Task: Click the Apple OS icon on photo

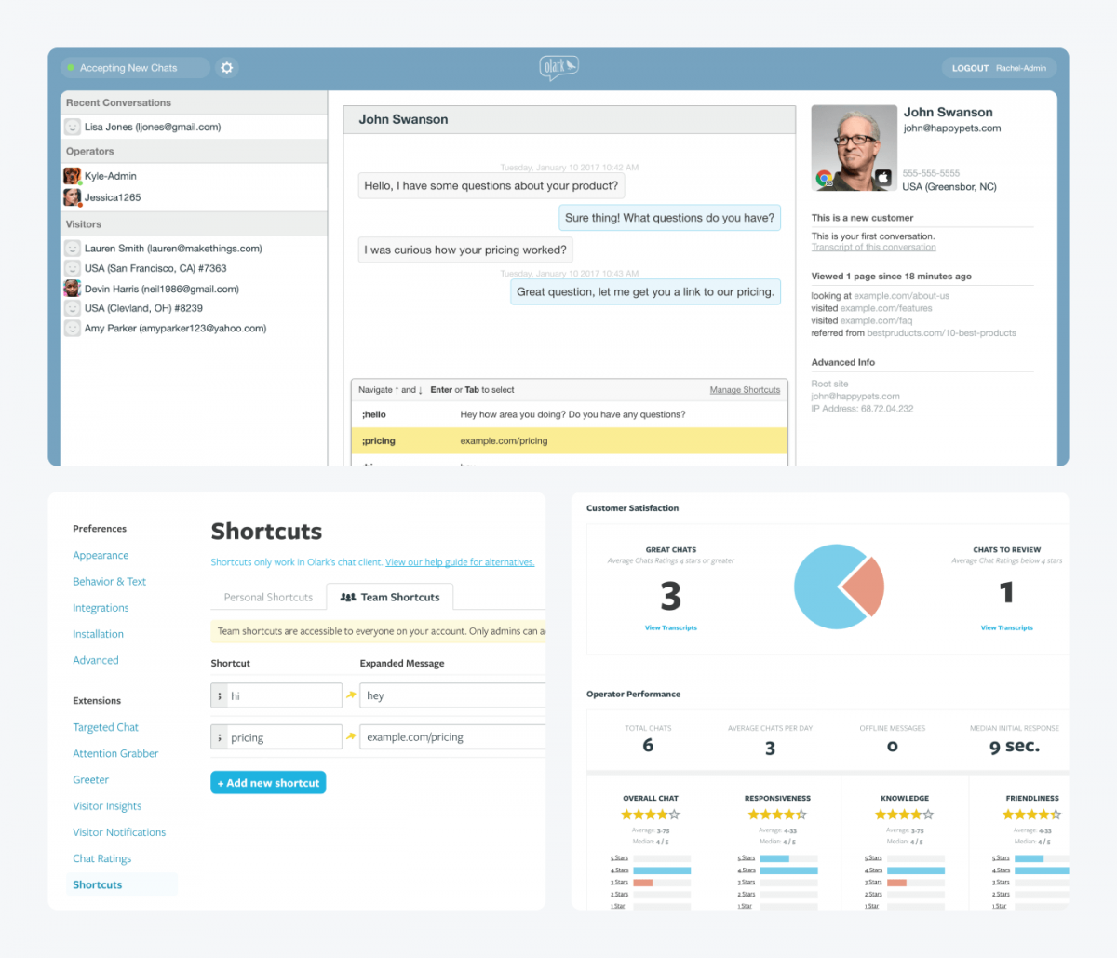Action: coord(883,178)
